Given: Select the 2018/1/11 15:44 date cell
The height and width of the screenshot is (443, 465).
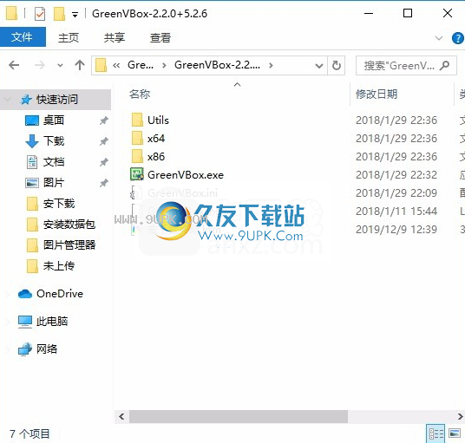Looking at the screenshot, I should tap(396, 212).
